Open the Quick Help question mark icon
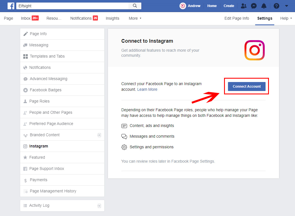Image resolution: width=295 pixels, height=216 pixels. tap(276, 6)
